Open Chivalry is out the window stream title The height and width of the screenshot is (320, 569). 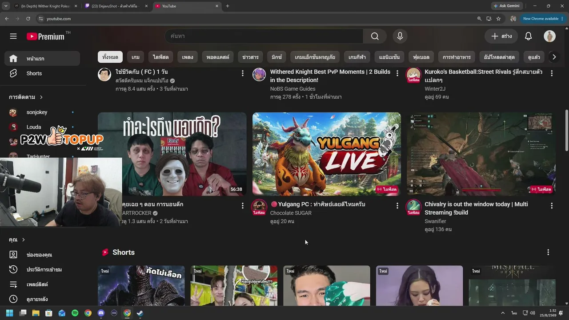click(x=476, y=208)
